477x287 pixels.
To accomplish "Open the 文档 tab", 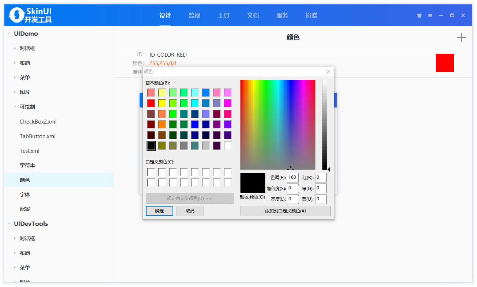I will (x=253, y=15).
